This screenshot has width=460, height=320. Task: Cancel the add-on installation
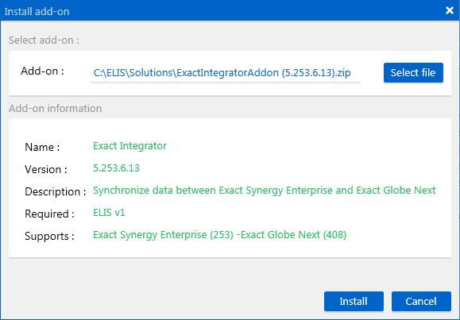point(421,301)
